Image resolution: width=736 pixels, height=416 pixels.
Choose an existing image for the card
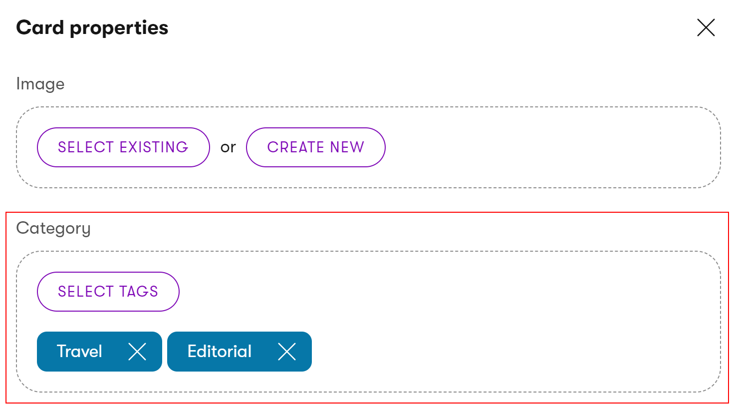click(x=123, y=147)
